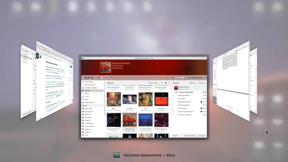Open the Among The Stars album cover

(x=114, y=120)
